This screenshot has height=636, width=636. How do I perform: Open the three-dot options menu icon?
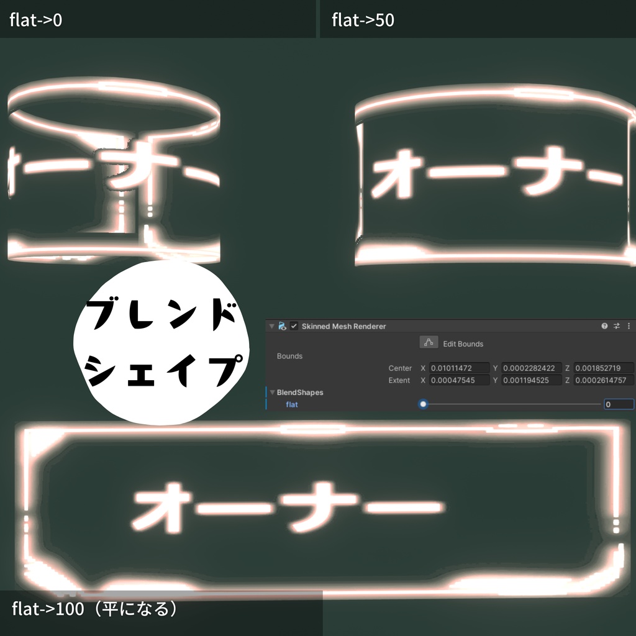coord(629,326)
